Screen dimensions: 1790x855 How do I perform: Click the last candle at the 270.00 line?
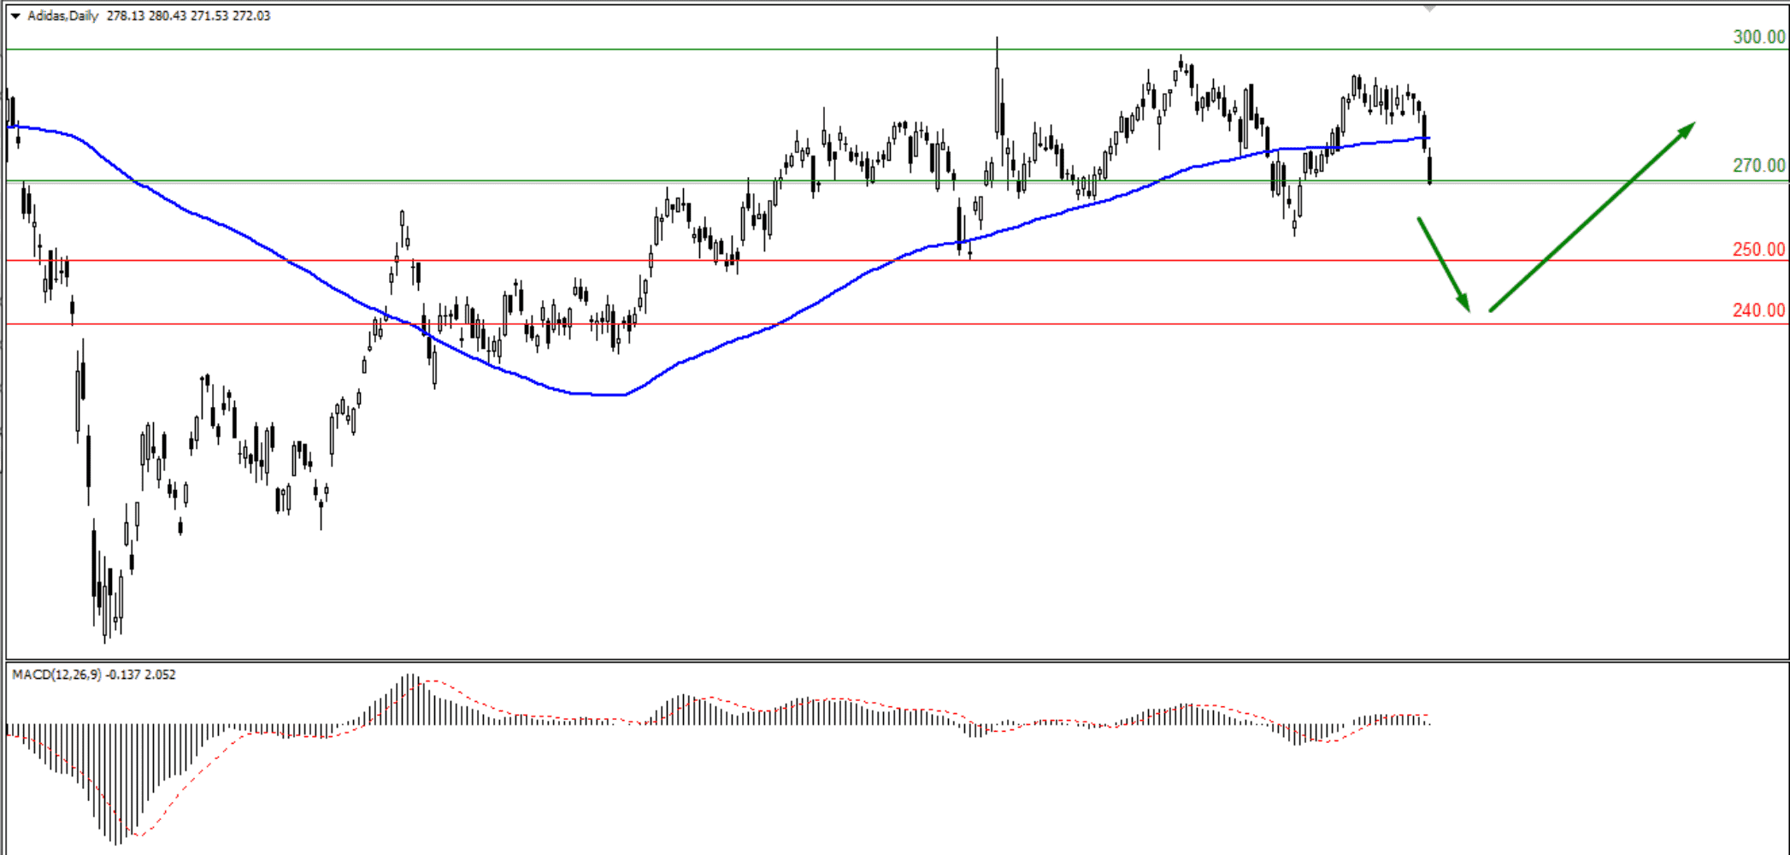1429,167
